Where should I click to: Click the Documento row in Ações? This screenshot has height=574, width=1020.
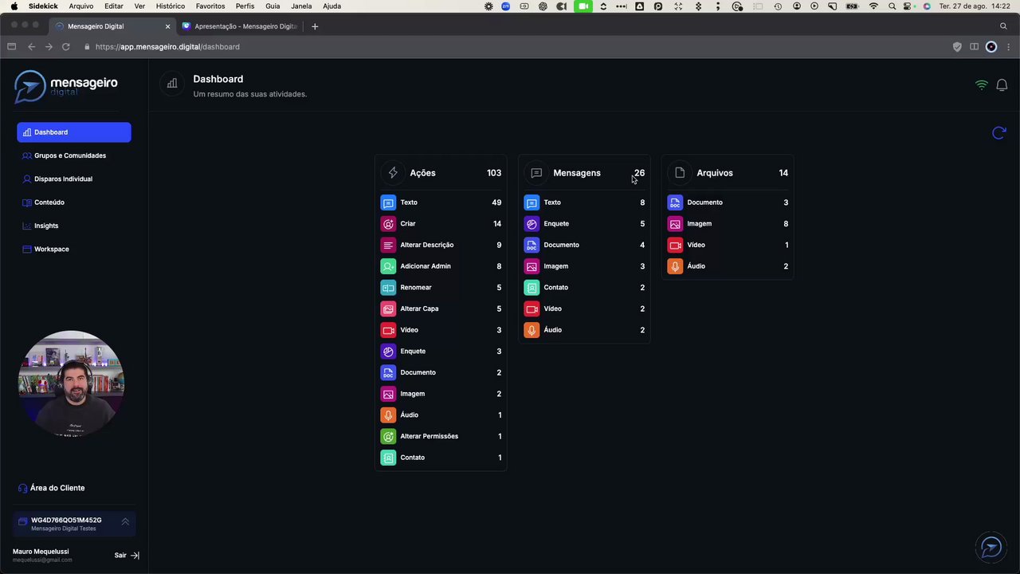click(x=441, y=372)
